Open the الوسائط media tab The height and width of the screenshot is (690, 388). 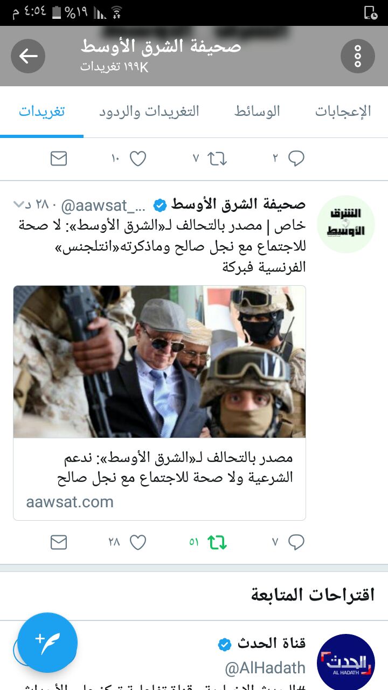[257, 112]
